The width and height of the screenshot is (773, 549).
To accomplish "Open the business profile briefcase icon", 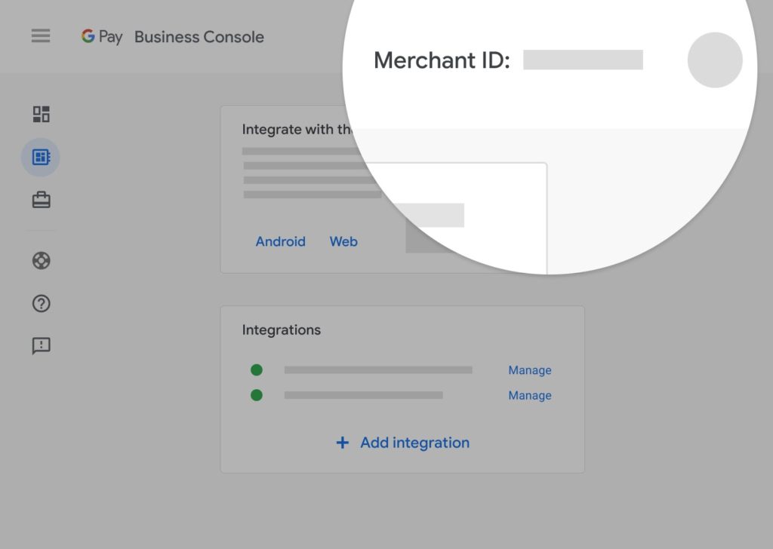I will click(40, 199).
